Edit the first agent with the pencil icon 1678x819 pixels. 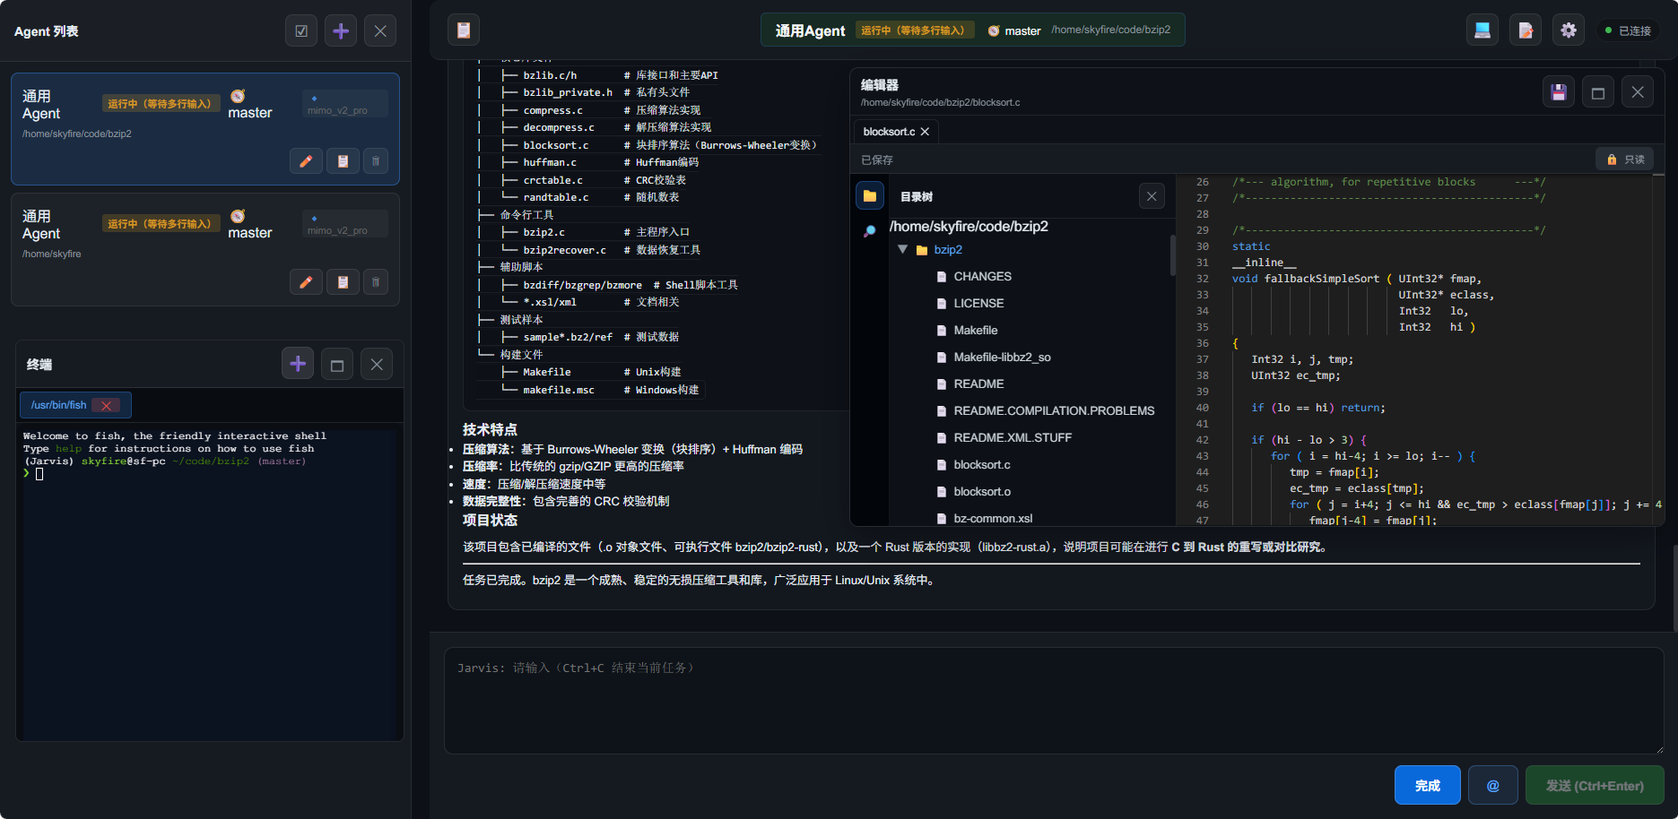(x=306, y=161)
